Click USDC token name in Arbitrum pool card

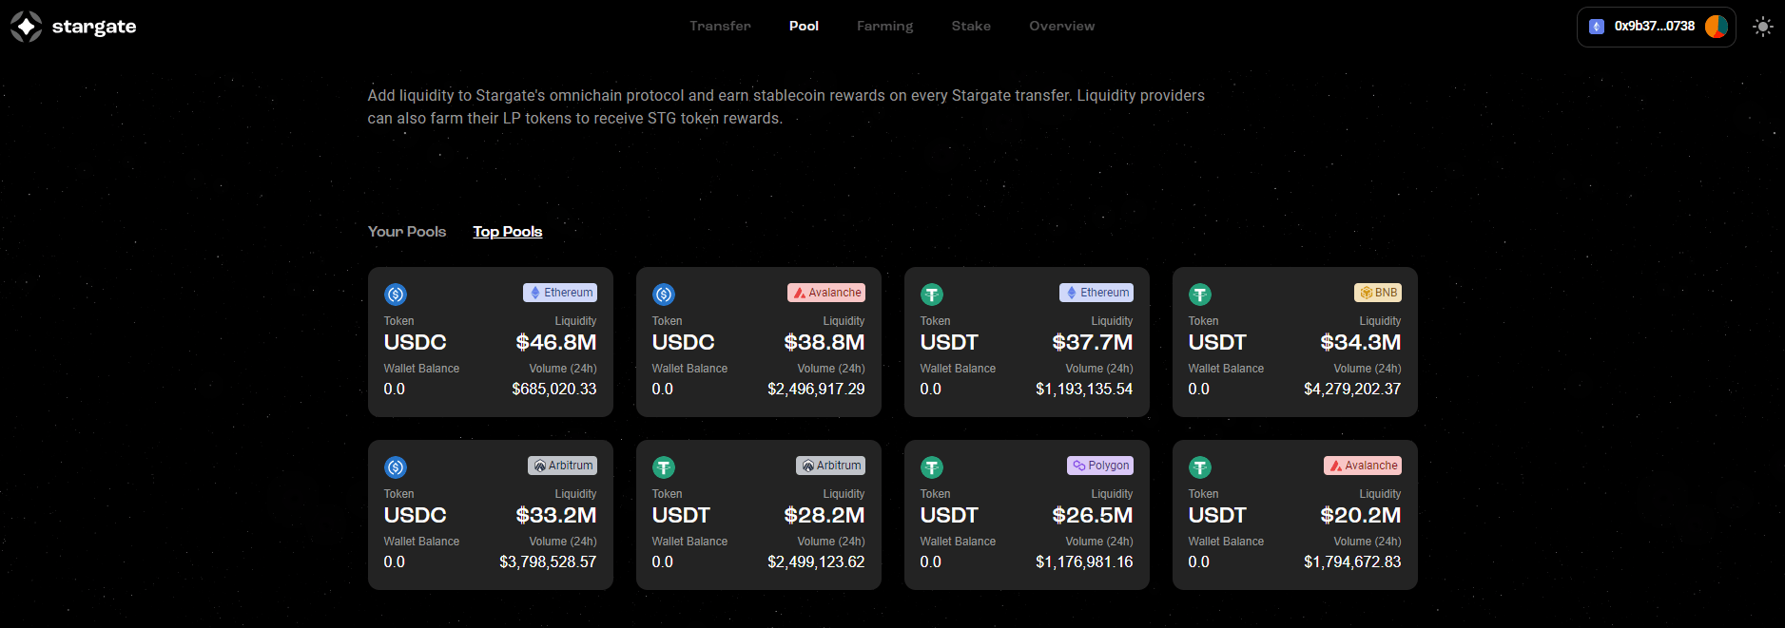pyautogui.click(x=416, y=515)
